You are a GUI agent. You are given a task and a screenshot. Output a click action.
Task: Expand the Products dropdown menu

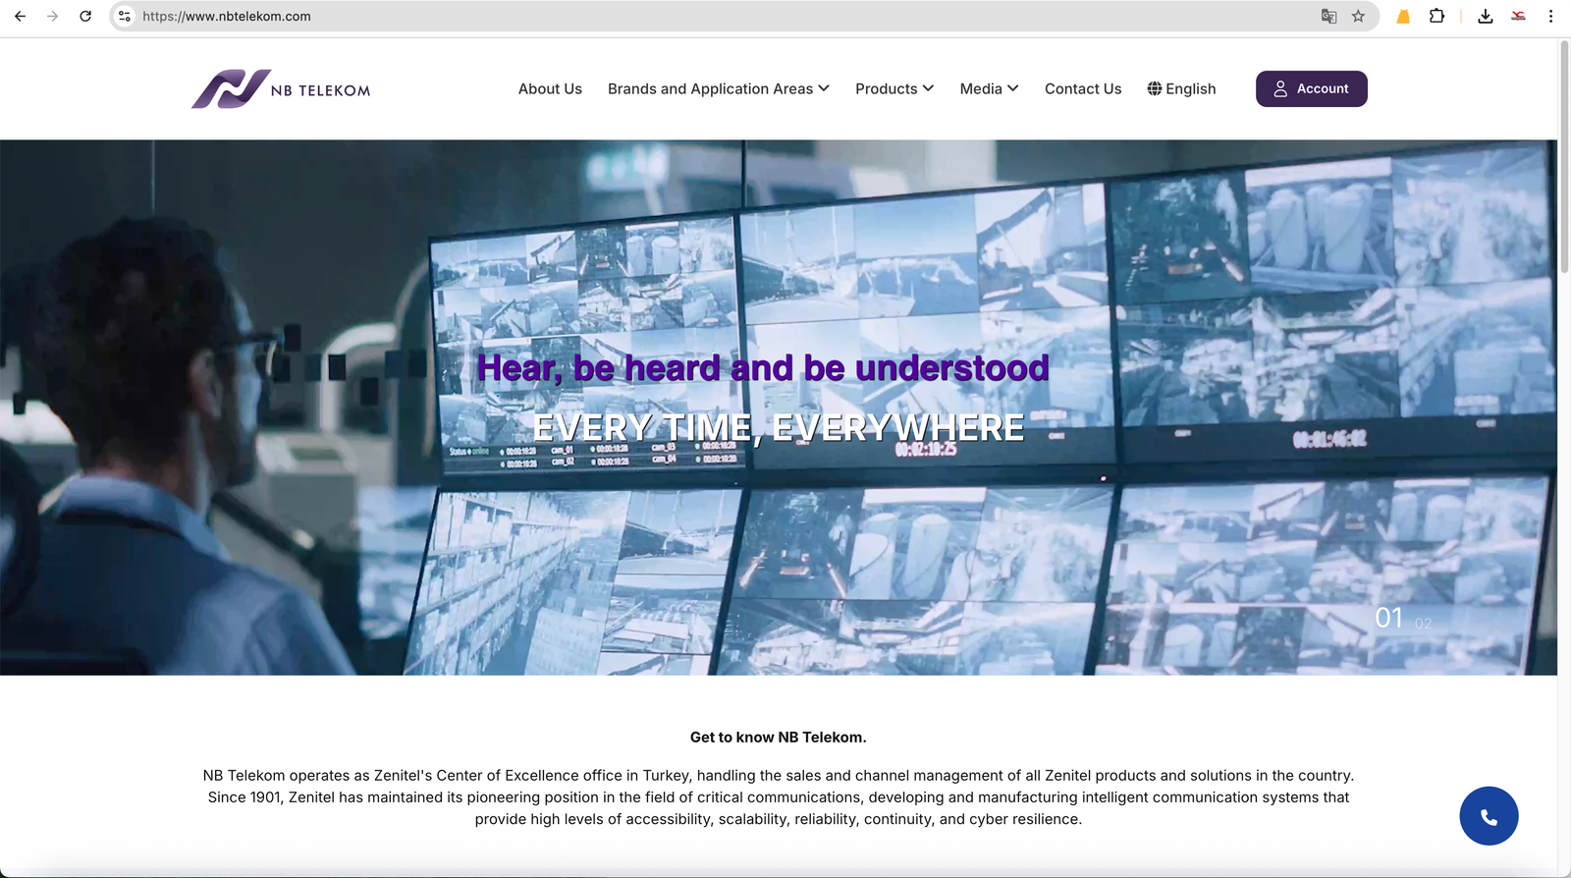coord(894,88)
